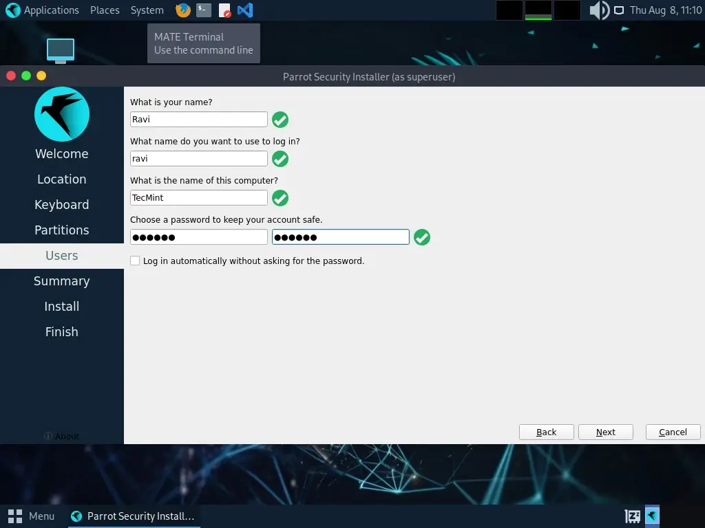Enable automatic login without password checkbox
The image size is (705, 528).
135,261
